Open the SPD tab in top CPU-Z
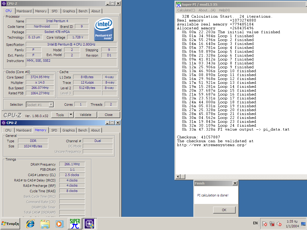This screenshot has width=307, height=230. pyautogui.click(x=55, y=11)
